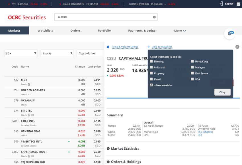Open the Stocks type dropdown
Screen dimensions: 242x165
57,53
